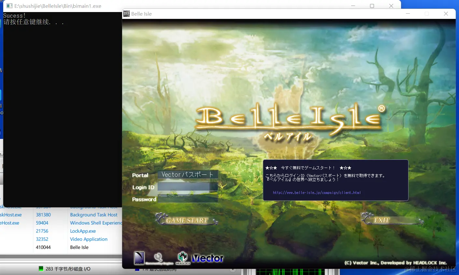The image size is (459, 275).
Task: Minimize the Belle Isle window
Action: coord(408,14)
